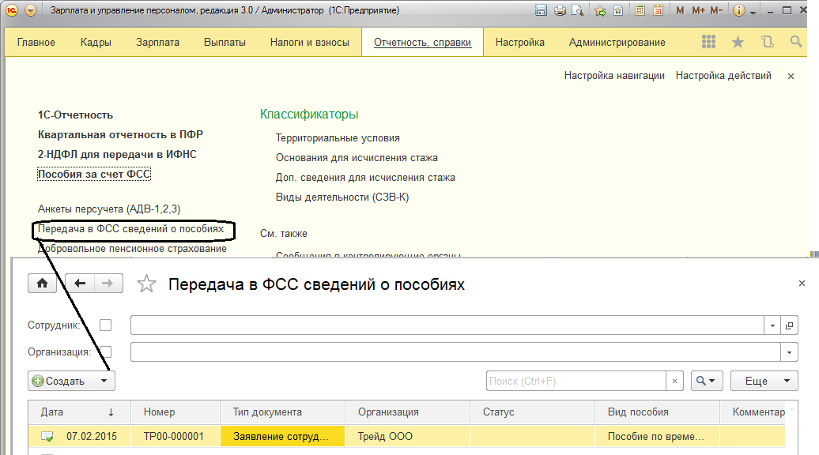Select Отчетность, справки section
Viewport: 819px width, 455px height.
click(423, 43)
